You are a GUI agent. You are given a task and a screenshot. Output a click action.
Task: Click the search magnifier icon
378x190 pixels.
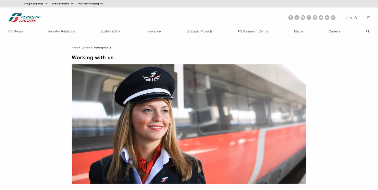click(367, 31)
